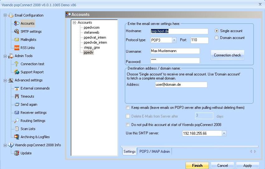Screen dimensions: 265x169
Task: Click the Advanced settings tools icon
Action: pos(11,80)
